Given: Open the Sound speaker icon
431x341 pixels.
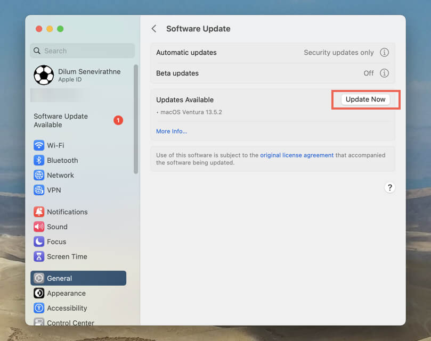Looking at the screenshot, I should pos(39,227).
